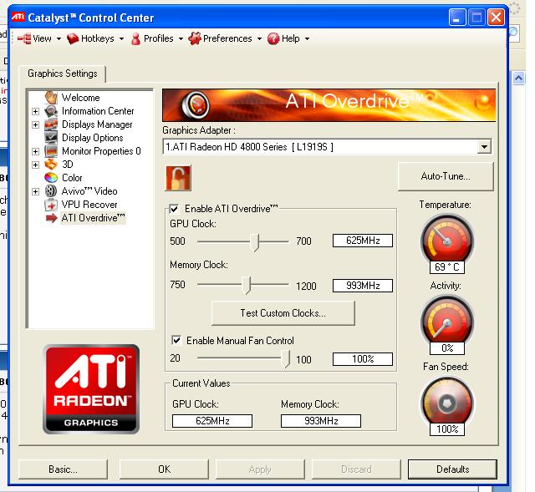
Task: Select VPU Recover in the tree
Action: point(89,205)
